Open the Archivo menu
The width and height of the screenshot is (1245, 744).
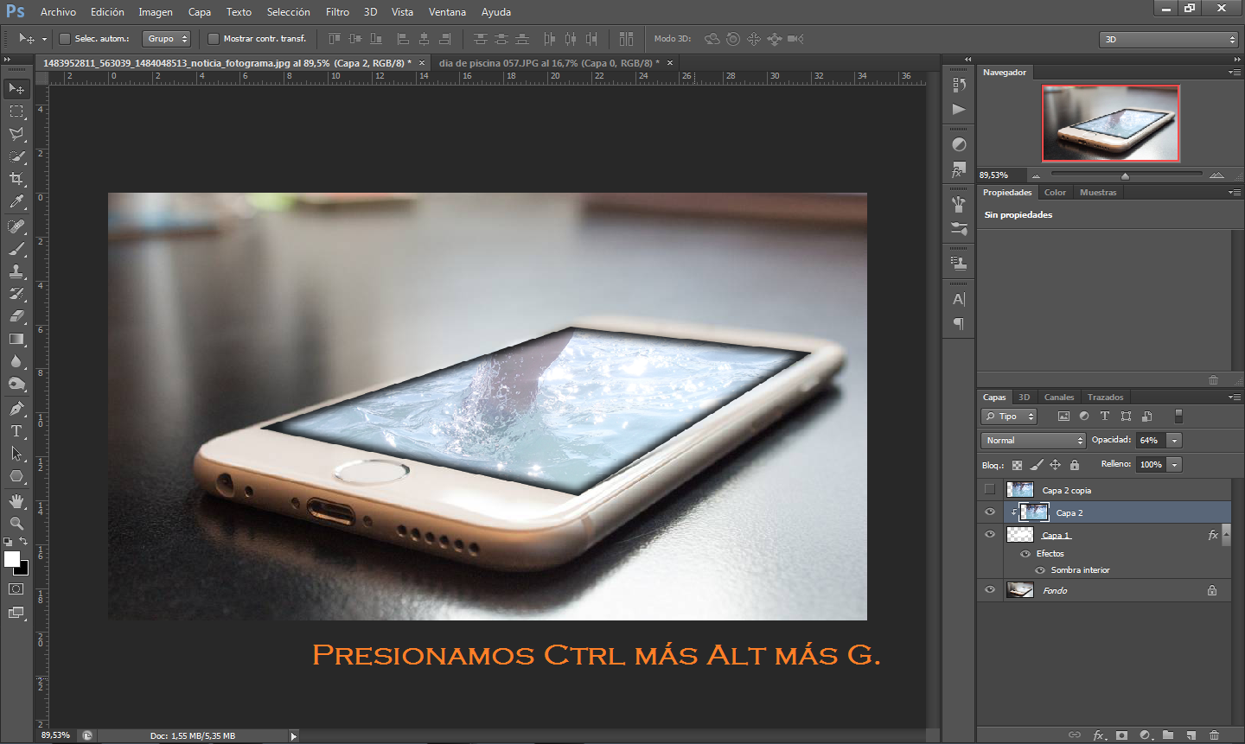[x=58, y=12]
